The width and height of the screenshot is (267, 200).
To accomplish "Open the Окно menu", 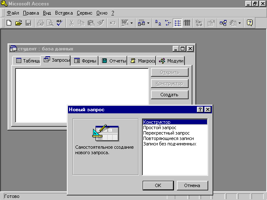I will click(x=102, y=13).
